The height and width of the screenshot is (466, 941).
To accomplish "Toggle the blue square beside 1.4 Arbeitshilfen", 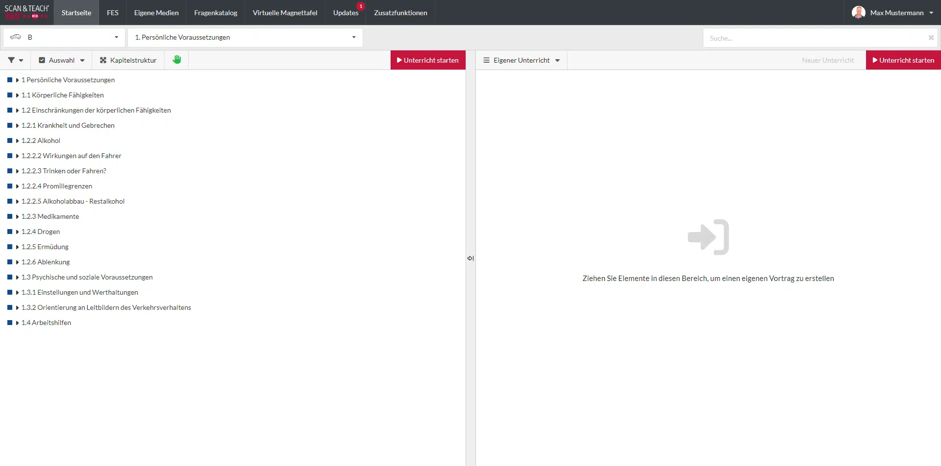I will coord(10,323).
